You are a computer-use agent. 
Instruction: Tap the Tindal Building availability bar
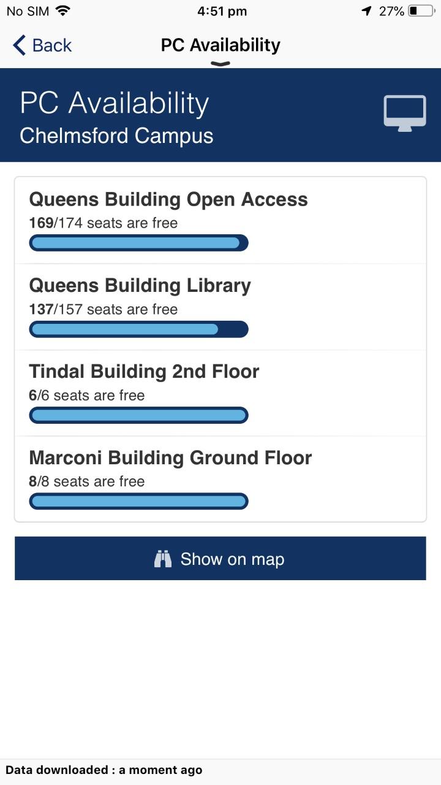coord(138,415)
